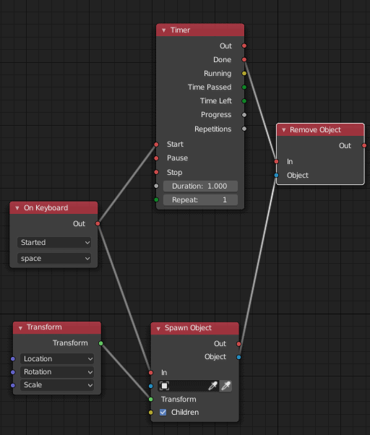Viewport: 370px width, 435px height.
Task: Click the Progress label in Timer
Action: pyautogui.click(x=216, y=115)
